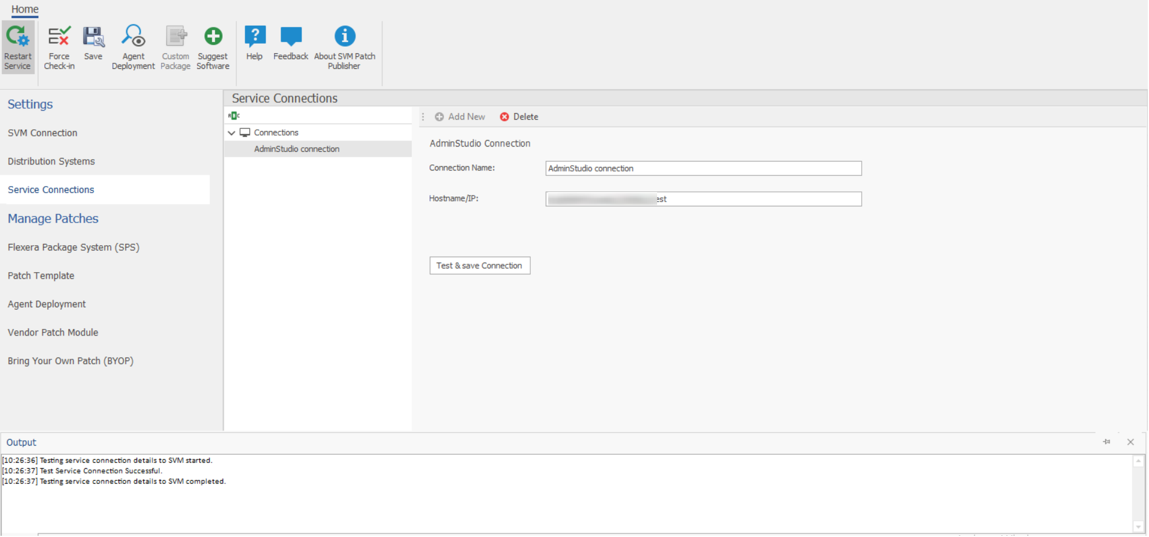Collapse the Connections tree node
Screen dimensions: 1149x537
click(x=232, y=133)
